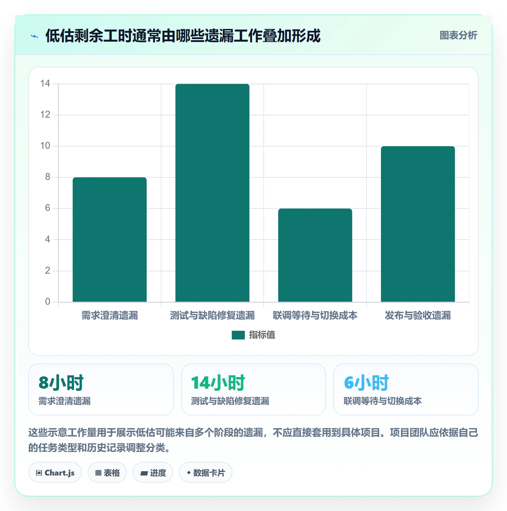This screenshot has width=507, height=511.
Task: Select the 需求澄清遗漏 bar in the chart
Action: 110,240
